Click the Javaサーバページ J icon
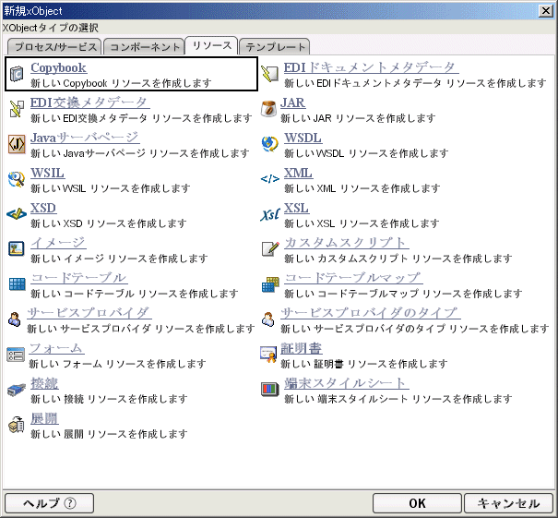This screenshot has height=518, width=558. [17, 144]
